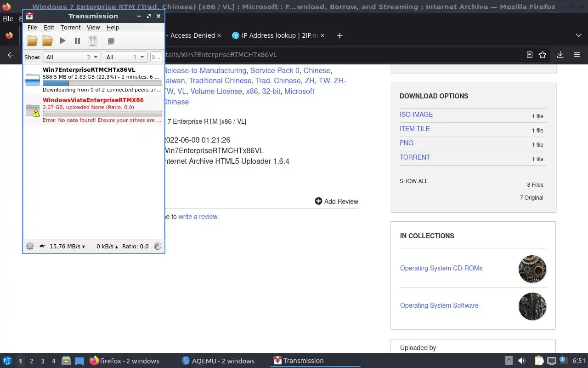Click the Transmission torrent search field
Screen dimensions: 588x368
pyautogui.click(x=156, y=57)
